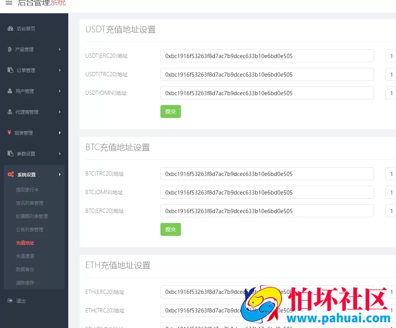Expand the 参数设置 menu arrow

(60, 154)
